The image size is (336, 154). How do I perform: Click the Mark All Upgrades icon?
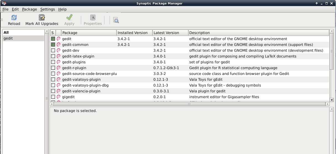coord(42,18)
